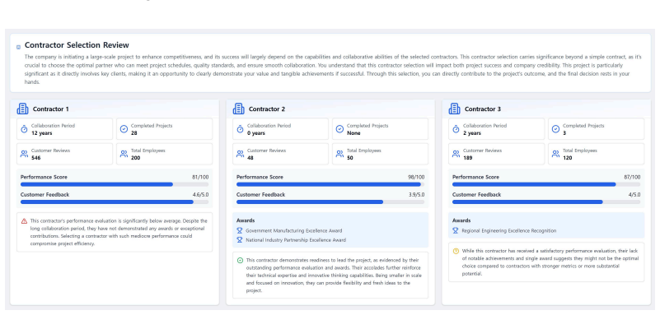
Task: Click trophy icon for National Industry Partnership Award
Action: point(240,240)
